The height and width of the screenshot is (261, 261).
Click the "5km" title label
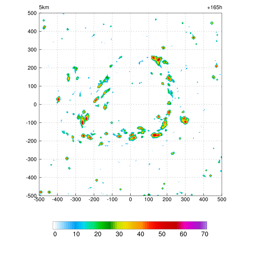(44, 7)
